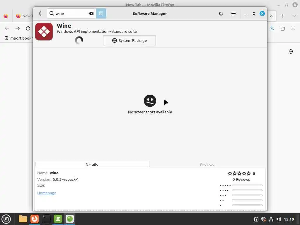This screenshot has width=300, height=225.
Task: Click the three-star rating bar
Action: tap(247, 195)
